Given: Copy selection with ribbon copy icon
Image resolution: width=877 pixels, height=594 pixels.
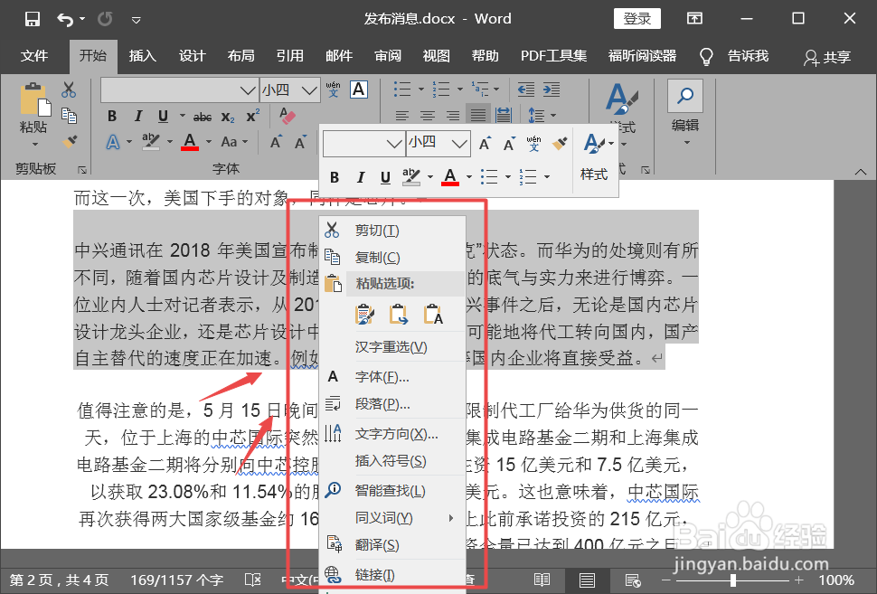Looking at the screenshot, I should 69,115.
